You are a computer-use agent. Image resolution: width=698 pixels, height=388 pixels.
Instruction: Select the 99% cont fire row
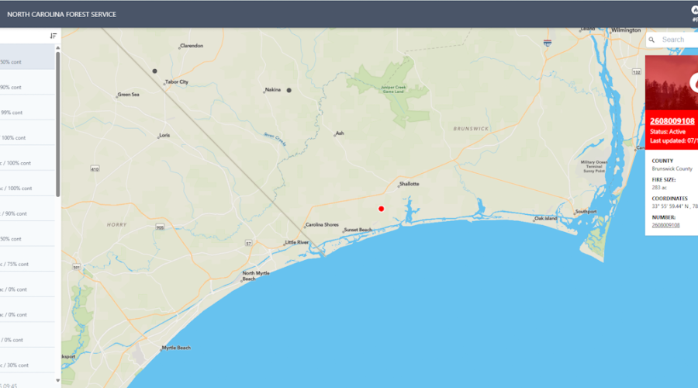click(27, 108)
